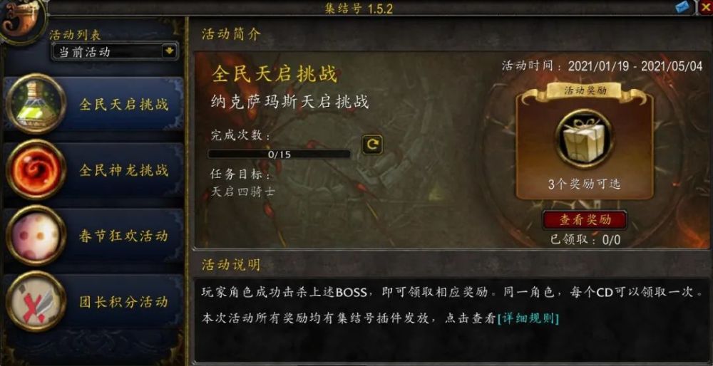The width and height of the screenshot is (713, 366).
Task: Click the gift box reward icon
Action: pos(585,139)
